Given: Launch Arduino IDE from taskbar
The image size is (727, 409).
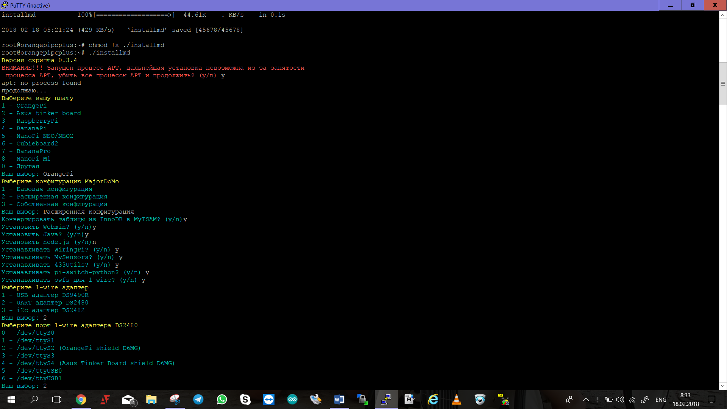Looking at the screenshot, I should (292, 400).
